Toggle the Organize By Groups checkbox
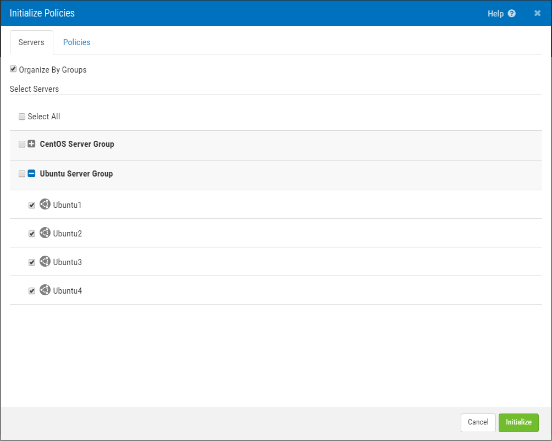552x441 pixels. (13, 69)
